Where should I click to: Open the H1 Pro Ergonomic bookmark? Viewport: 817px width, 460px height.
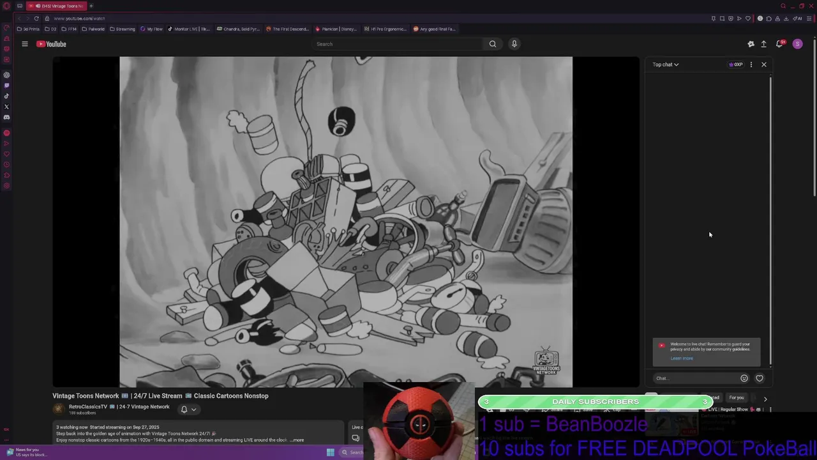(x=386, y=29)
